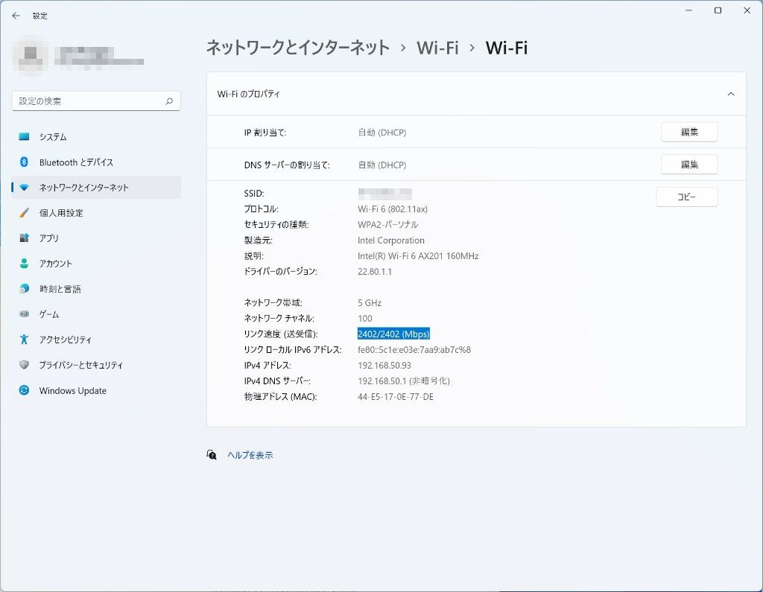
Task: Click the back arrow in title bar
Action: pyautogui.click(x=16, y=16)
